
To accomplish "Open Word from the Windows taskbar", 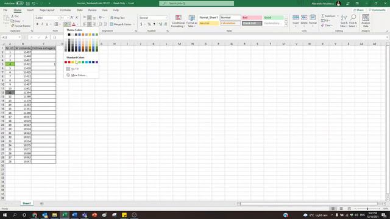I will pos(74,215).
